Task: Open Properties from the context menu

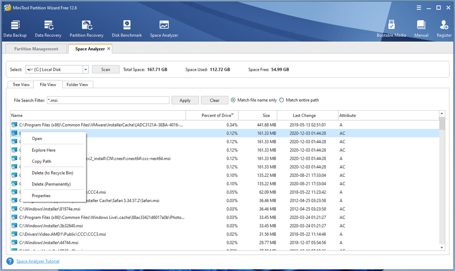Action: (41, 196)
